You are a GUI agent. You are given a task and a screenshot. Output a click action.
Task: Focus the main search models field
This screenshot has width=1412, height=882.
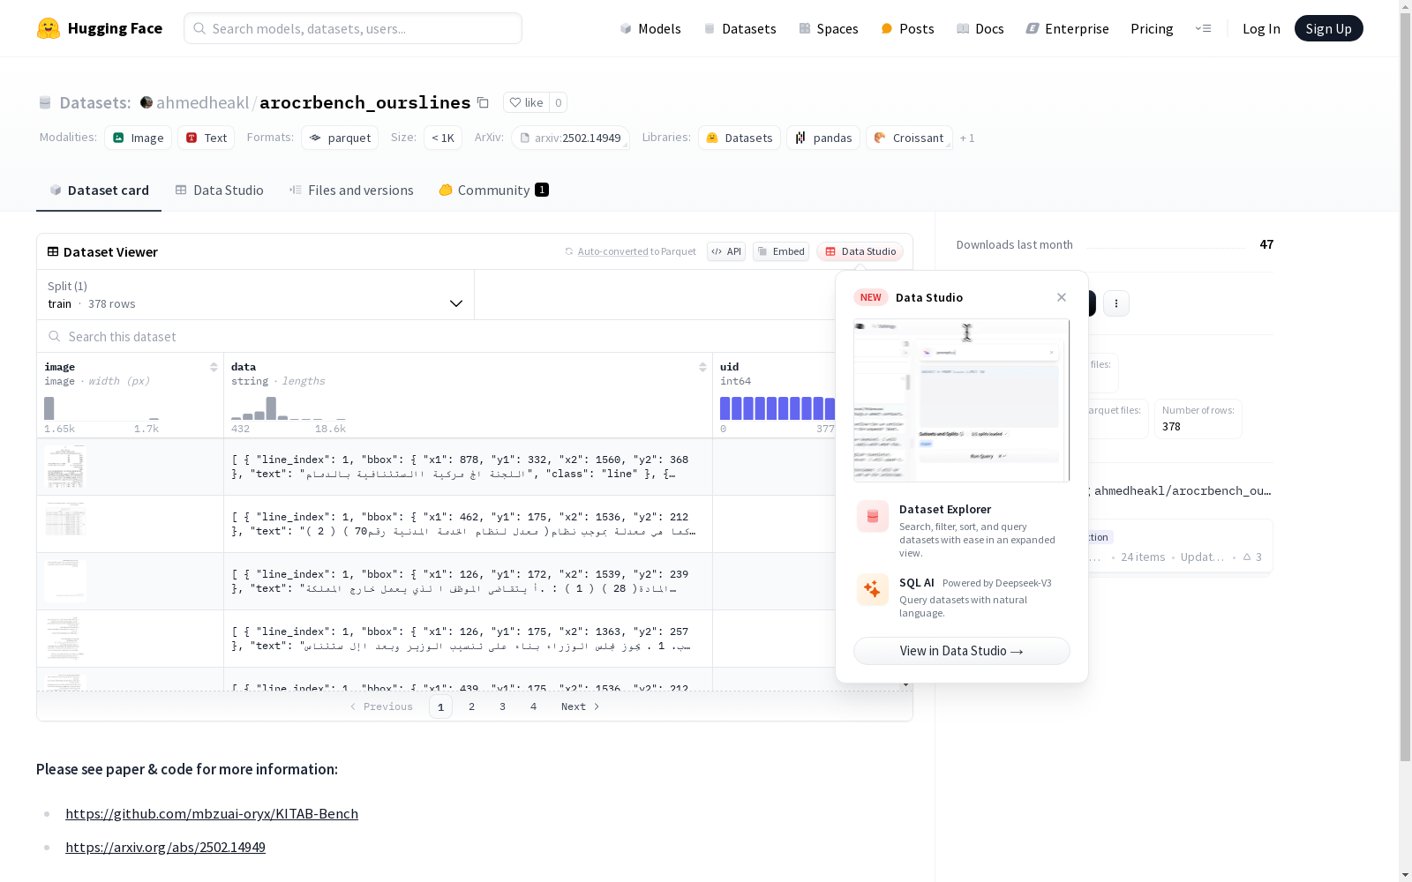tap(353, 28)
